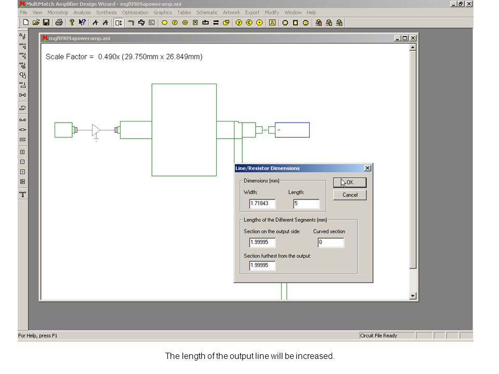Click the minus box sidebar icon
Image resolution: width=499 pixels, height=374 pixels.
[x=22, y=162]
